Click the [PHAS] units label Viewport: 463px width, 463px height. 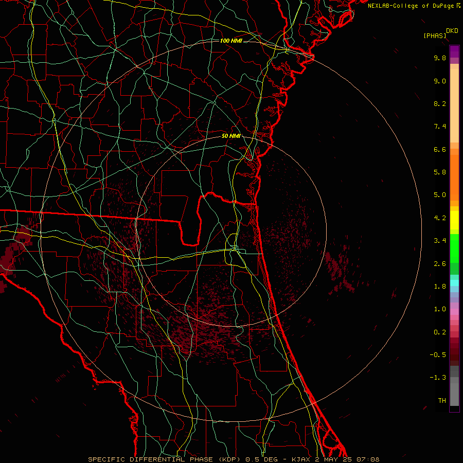(x=435, y=35)
